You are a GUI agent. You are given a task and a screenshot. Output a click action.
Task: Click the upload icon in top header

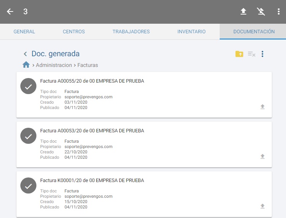pyautogui.click(x=243, y=11)
